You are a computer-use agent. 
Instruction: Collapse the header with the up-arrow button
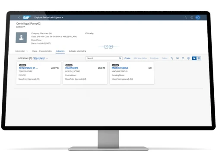(106, 47)
